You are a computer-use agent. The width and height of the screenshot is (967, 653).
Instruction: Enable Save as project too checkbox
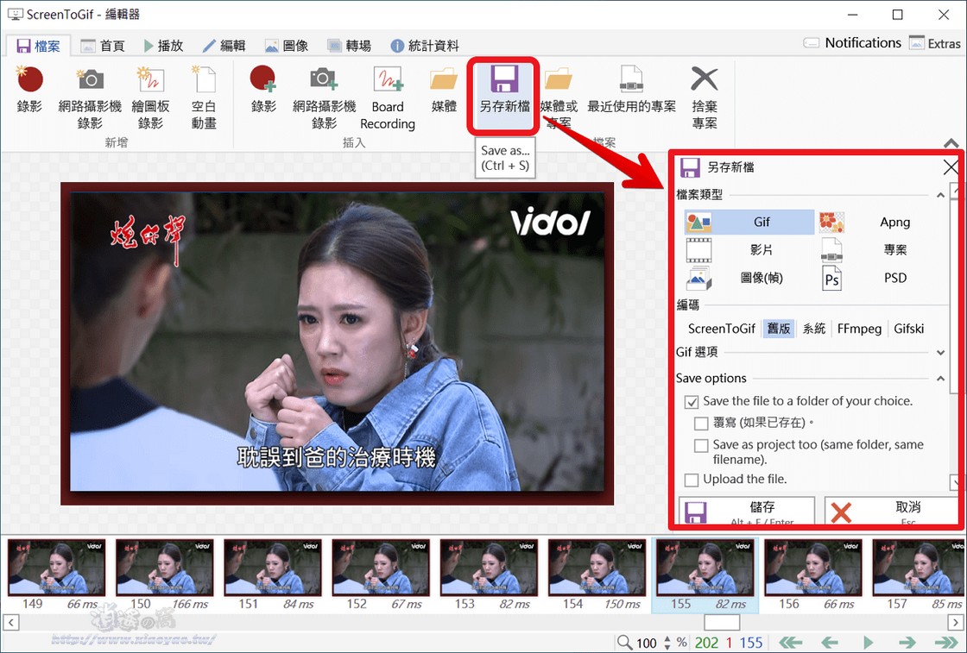[701, 445]
